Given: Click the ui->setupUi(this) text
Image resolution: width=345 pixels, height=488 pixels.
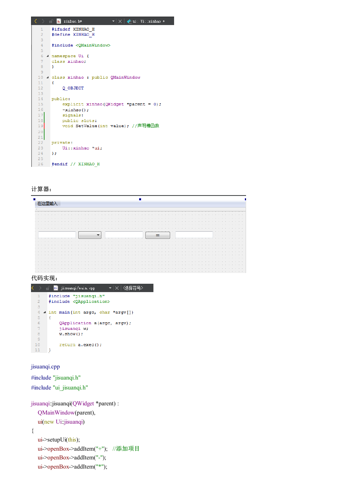Looking at the screenshot, I should pyautogui.click(x=59, y=440).
